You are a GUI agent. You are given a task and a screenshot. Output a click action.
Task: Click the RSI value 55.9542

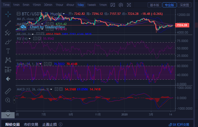(x=49, y=39)
